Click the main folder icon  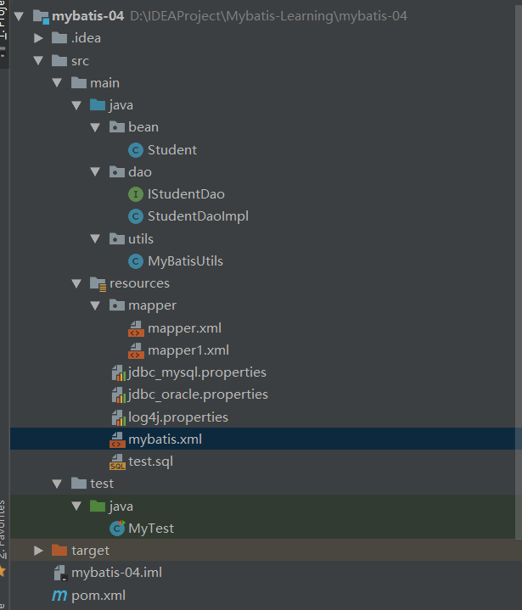pyautogui.click(x=79, y=83)
